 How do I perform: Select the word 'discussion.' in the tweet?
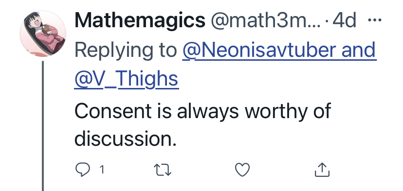(126, 139)
